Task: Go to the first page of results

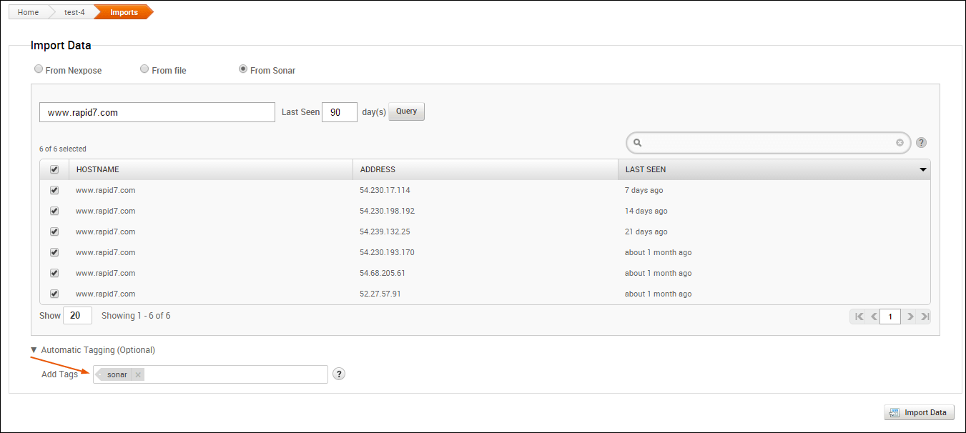Action: point(859,317)
